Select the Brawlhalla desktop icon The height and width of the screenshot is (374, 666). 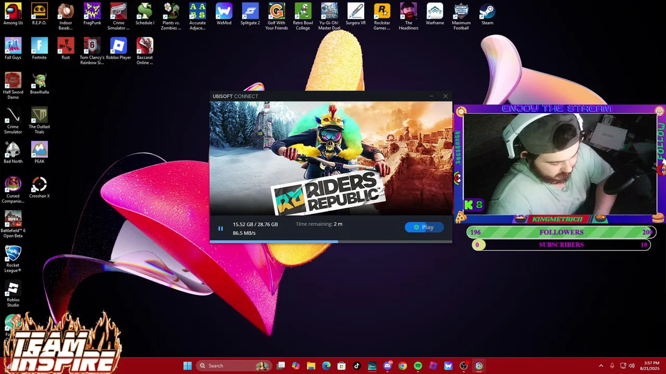pyautogui.click(x=39, y=84)
